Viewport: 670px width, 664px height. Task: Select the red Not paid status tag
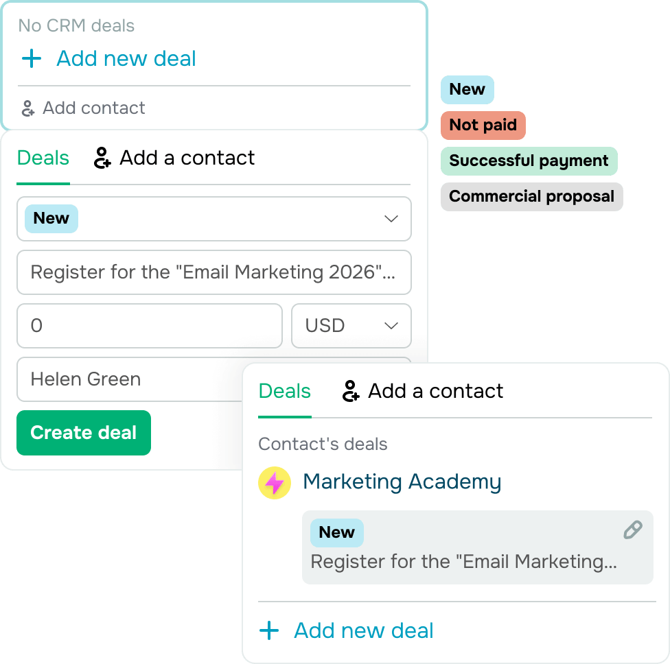[483, 126]
